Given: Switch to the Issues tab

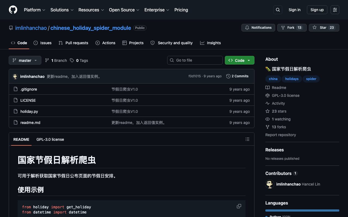Looking at the screenshot, I should [x=42, y=43].
